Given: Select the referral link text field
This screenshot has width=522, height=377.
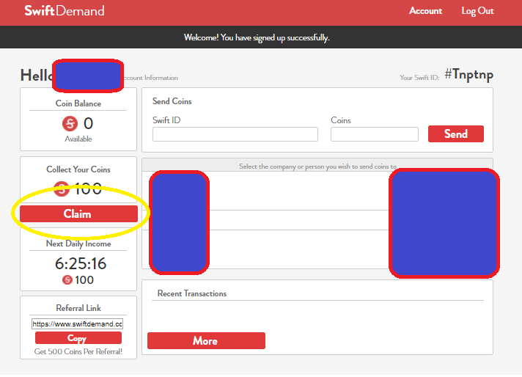Looking at the screenshot, I should point(77,324).
